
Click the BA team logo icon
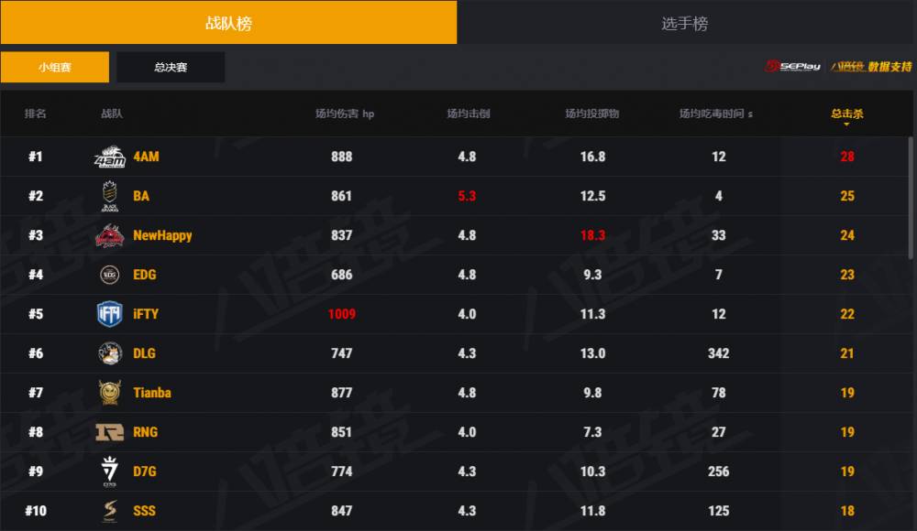tap(110, 196)
